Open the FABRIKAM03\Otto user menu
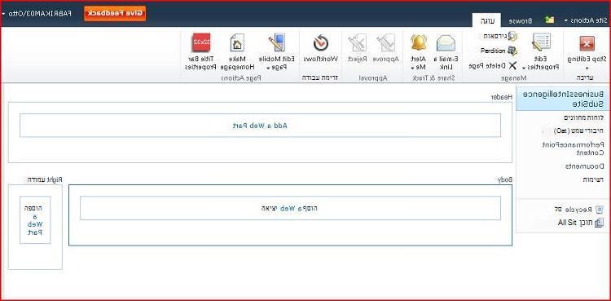 click(37, 13)
